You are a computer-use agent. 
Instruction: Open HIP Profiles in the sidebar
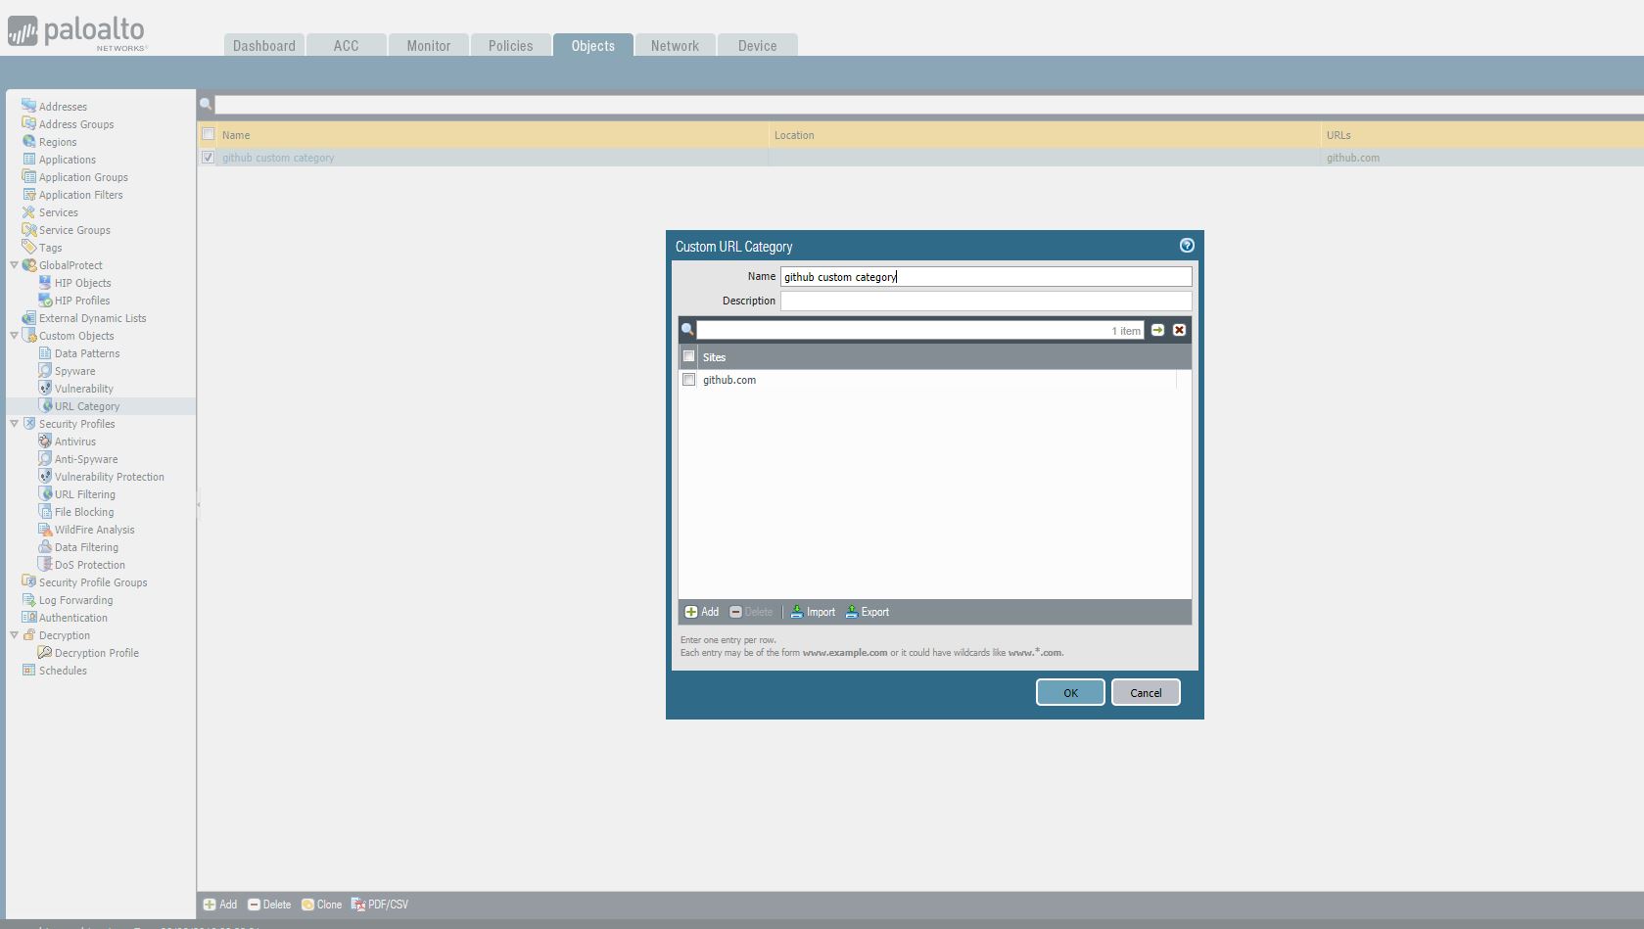[82, 301]
